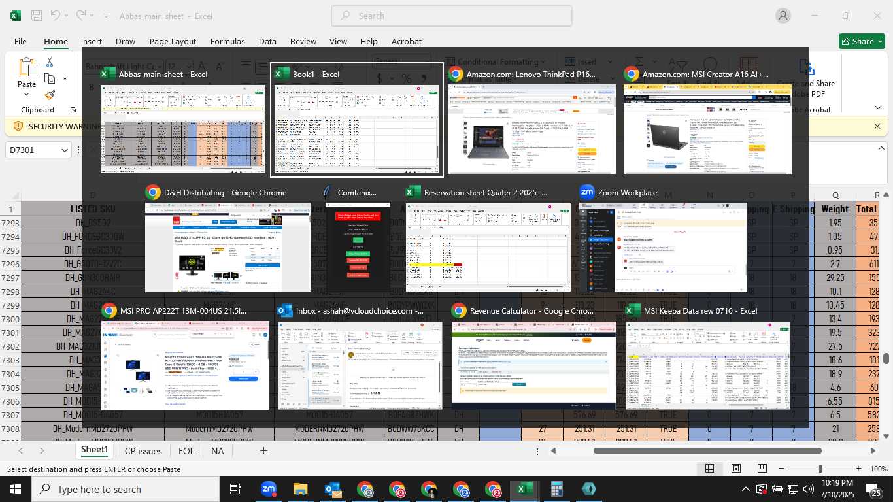Switch to Page Break Preview icon
Screen dimensions: 893x502
click(x=762, y=469)
